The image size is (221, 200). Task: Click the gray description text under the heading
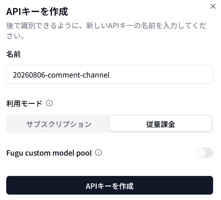pyautogui.click(x=106, y=31)
